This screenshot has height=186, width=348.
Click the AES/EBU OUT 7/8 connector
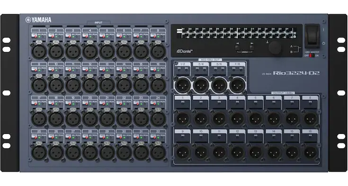point(238,85)
